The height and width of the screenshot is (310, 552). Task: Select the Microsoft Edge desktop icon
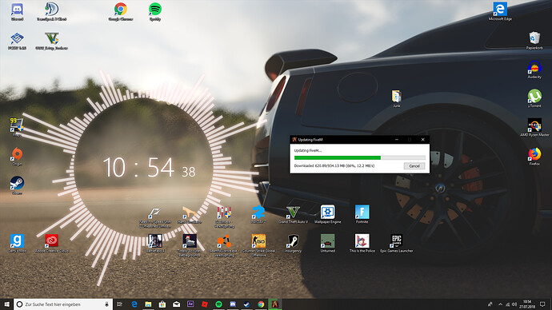[500, 12]
